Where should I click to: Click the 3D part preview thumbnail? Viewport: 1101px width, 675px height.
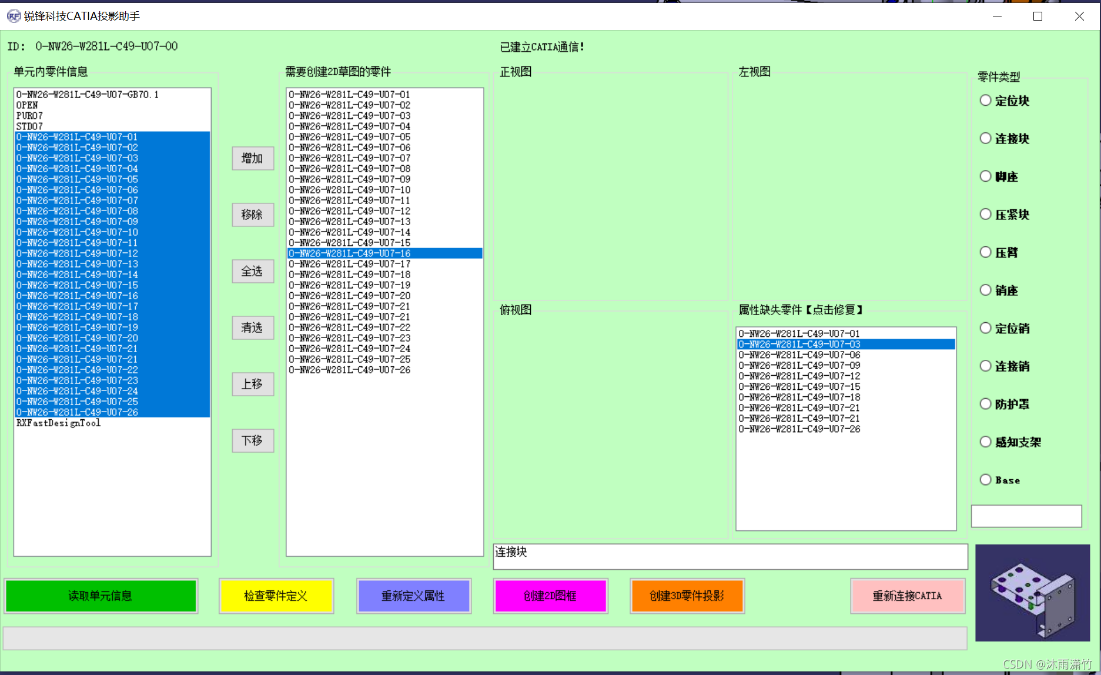1032,593
